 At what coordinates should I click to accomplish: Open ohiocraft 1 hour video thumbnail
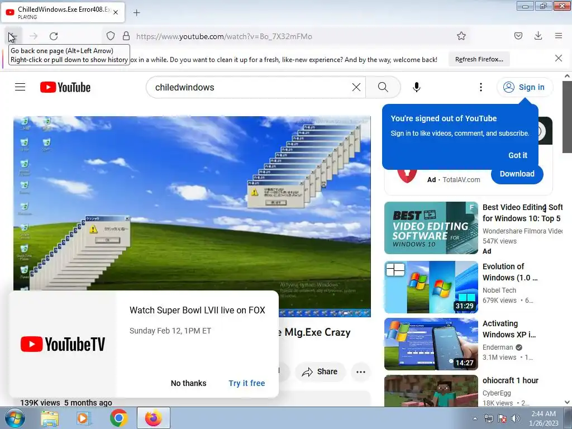pos(431,390)
